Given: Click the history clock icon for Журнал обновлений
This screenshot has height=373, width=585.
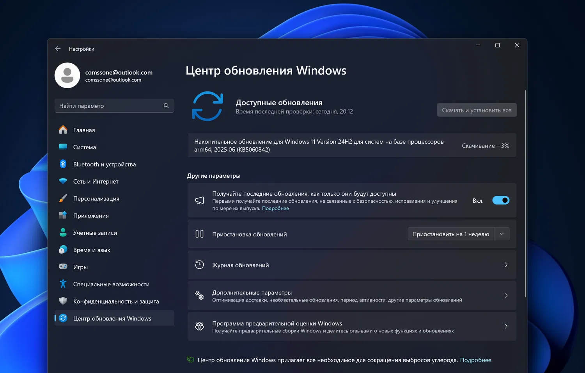Looking at the screenshot, I should (200, 265).
